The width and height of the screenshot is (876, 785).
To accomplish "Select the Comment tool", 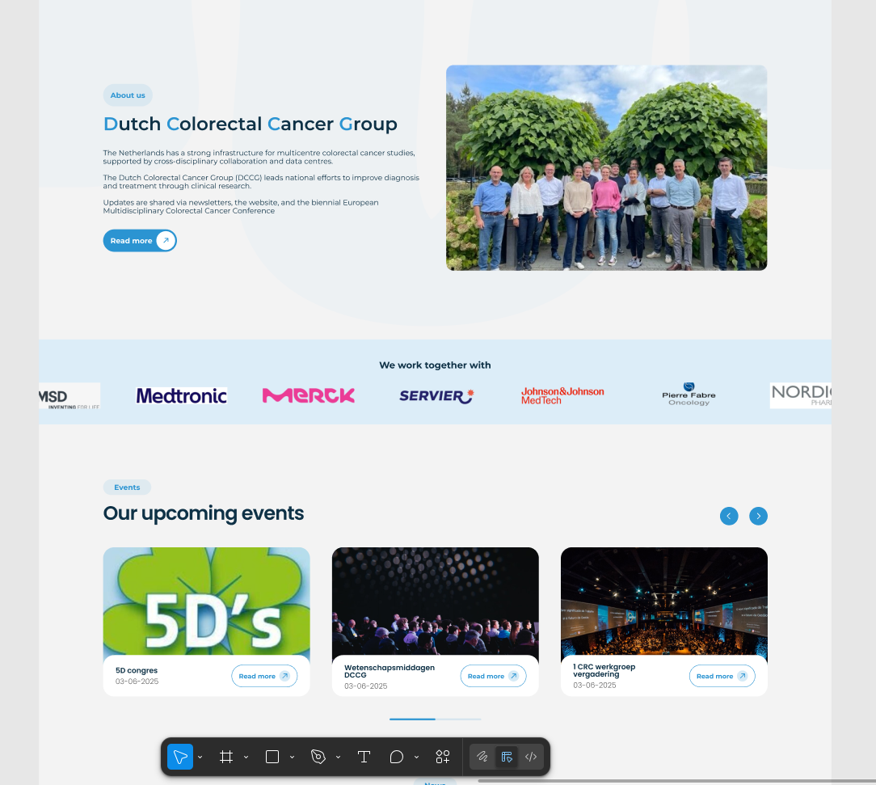I will point(397,757).
